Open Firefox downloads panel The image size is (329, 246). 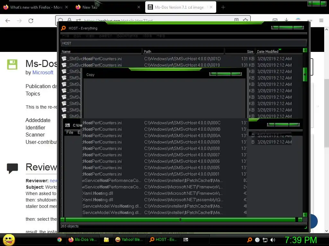click(x=286, y=20)
